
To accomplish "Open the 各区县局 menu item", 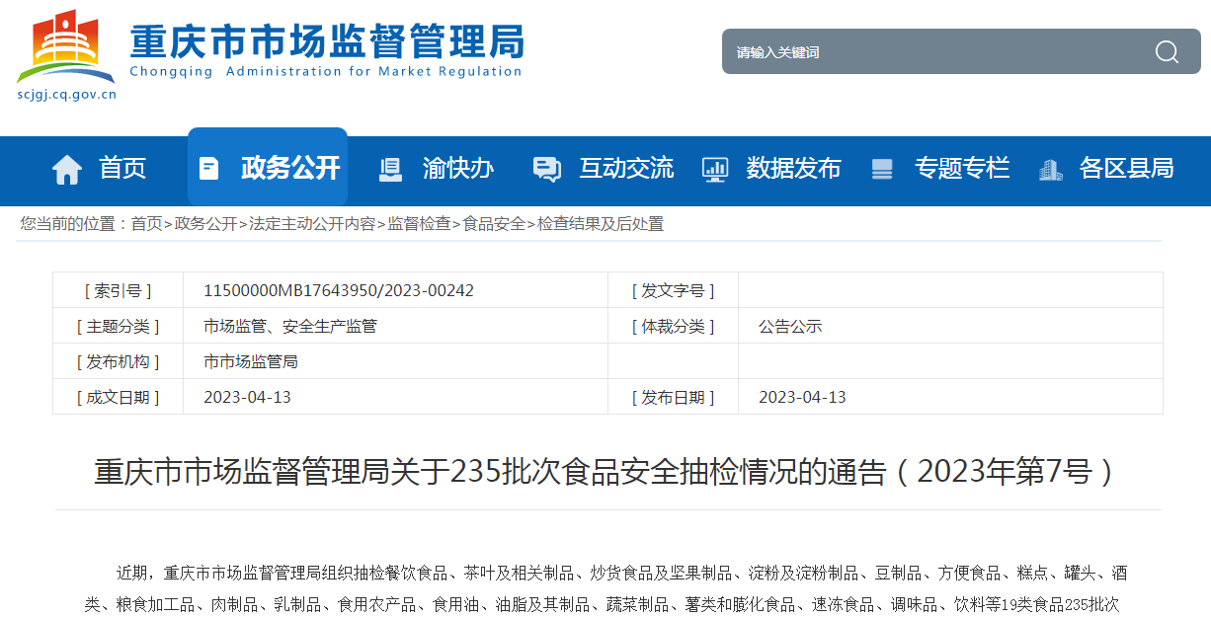I will [x=1127, y=168].
